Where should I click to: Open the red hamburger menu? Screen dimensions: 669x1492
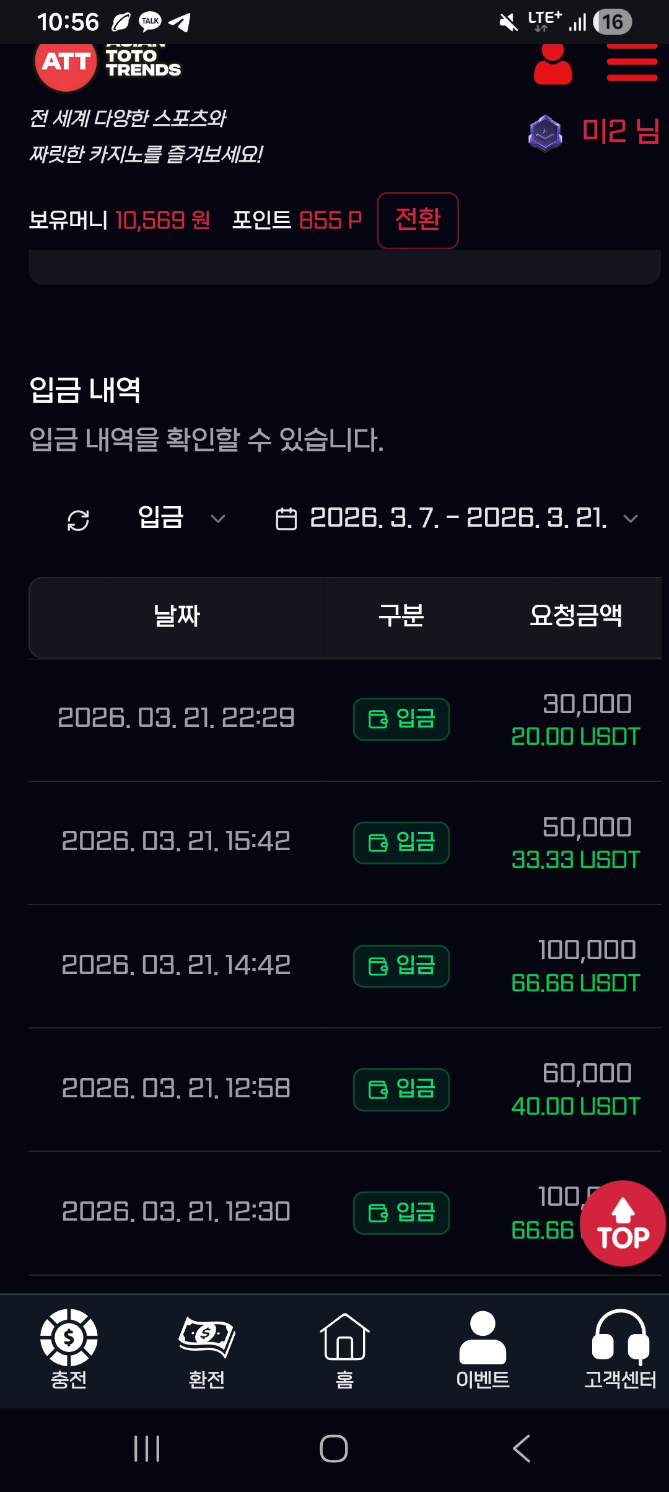point(631,63)
